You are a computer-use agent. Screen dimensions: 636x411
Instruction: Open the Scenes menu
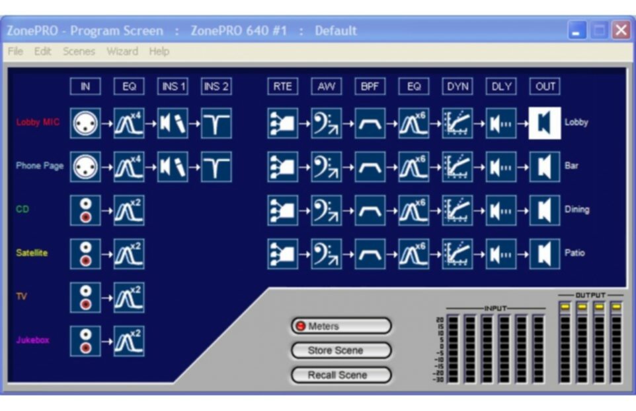point(79,51)
